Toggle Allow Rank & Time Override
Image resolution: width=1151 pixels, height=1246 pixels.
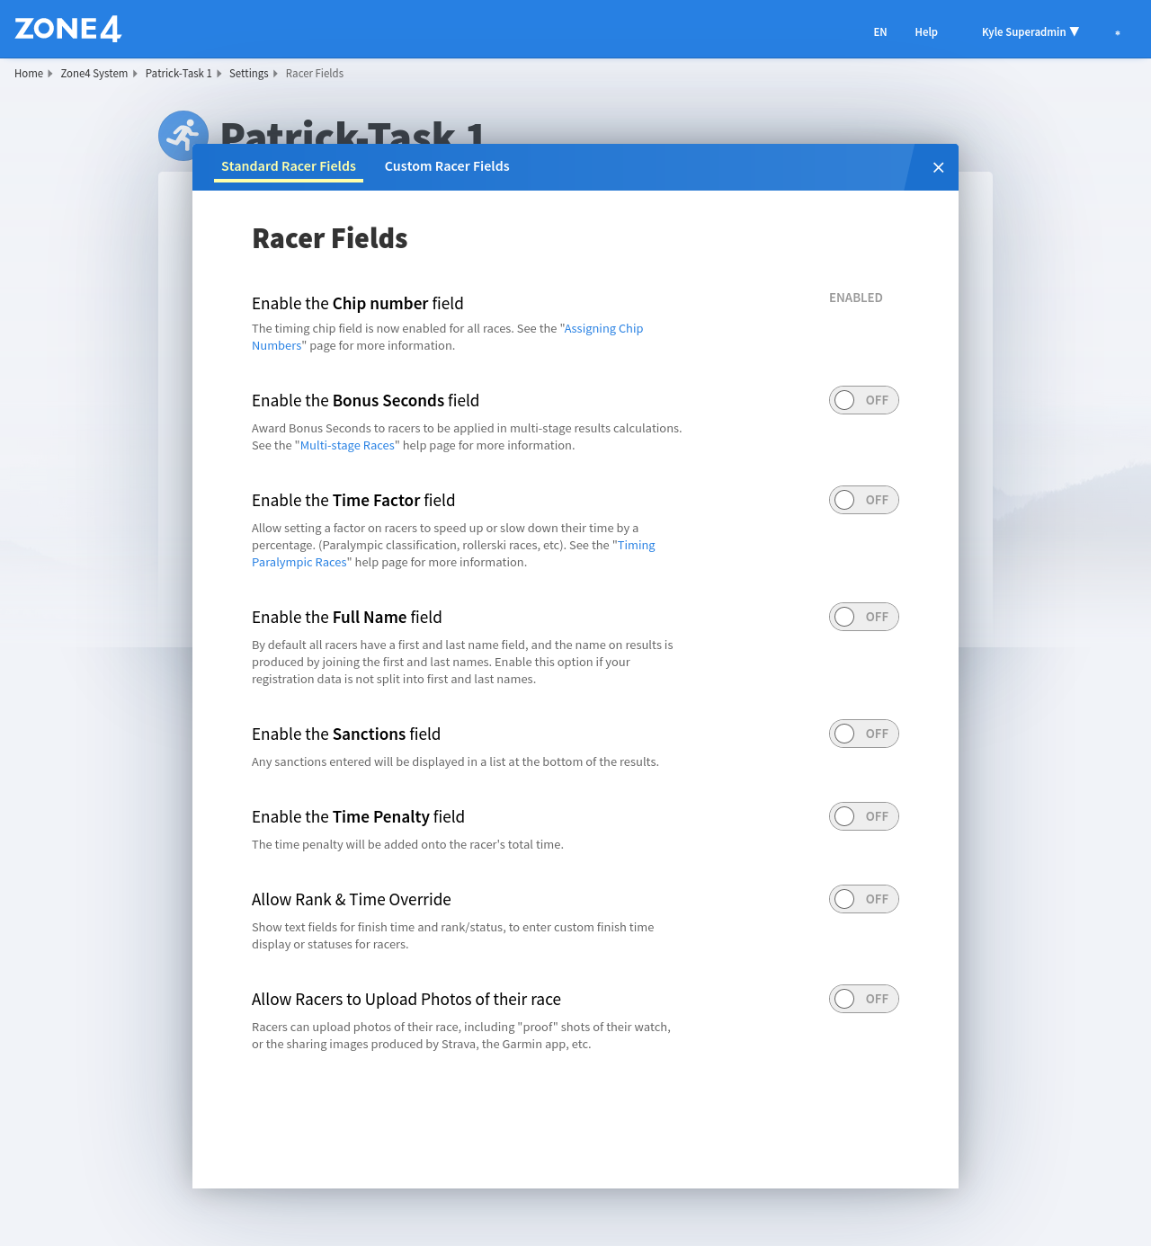coord(863,899)
